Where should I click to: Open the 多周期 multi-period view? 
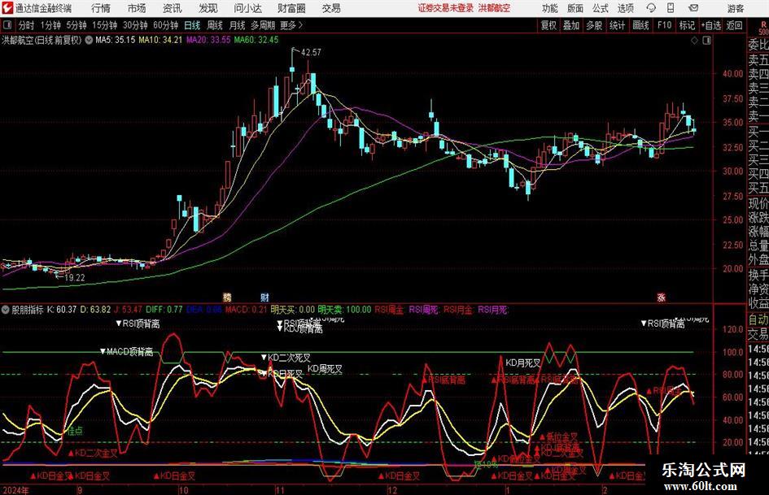[263, 25]
